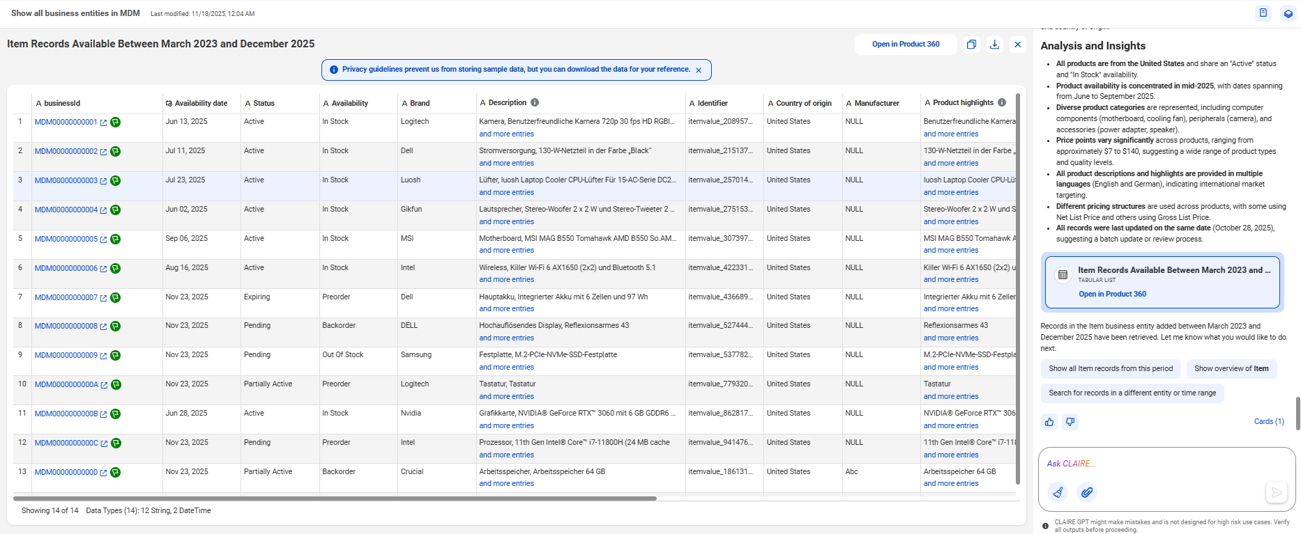
Task: Open external link icon for MDM00000000009
Action: click(103, 356)
